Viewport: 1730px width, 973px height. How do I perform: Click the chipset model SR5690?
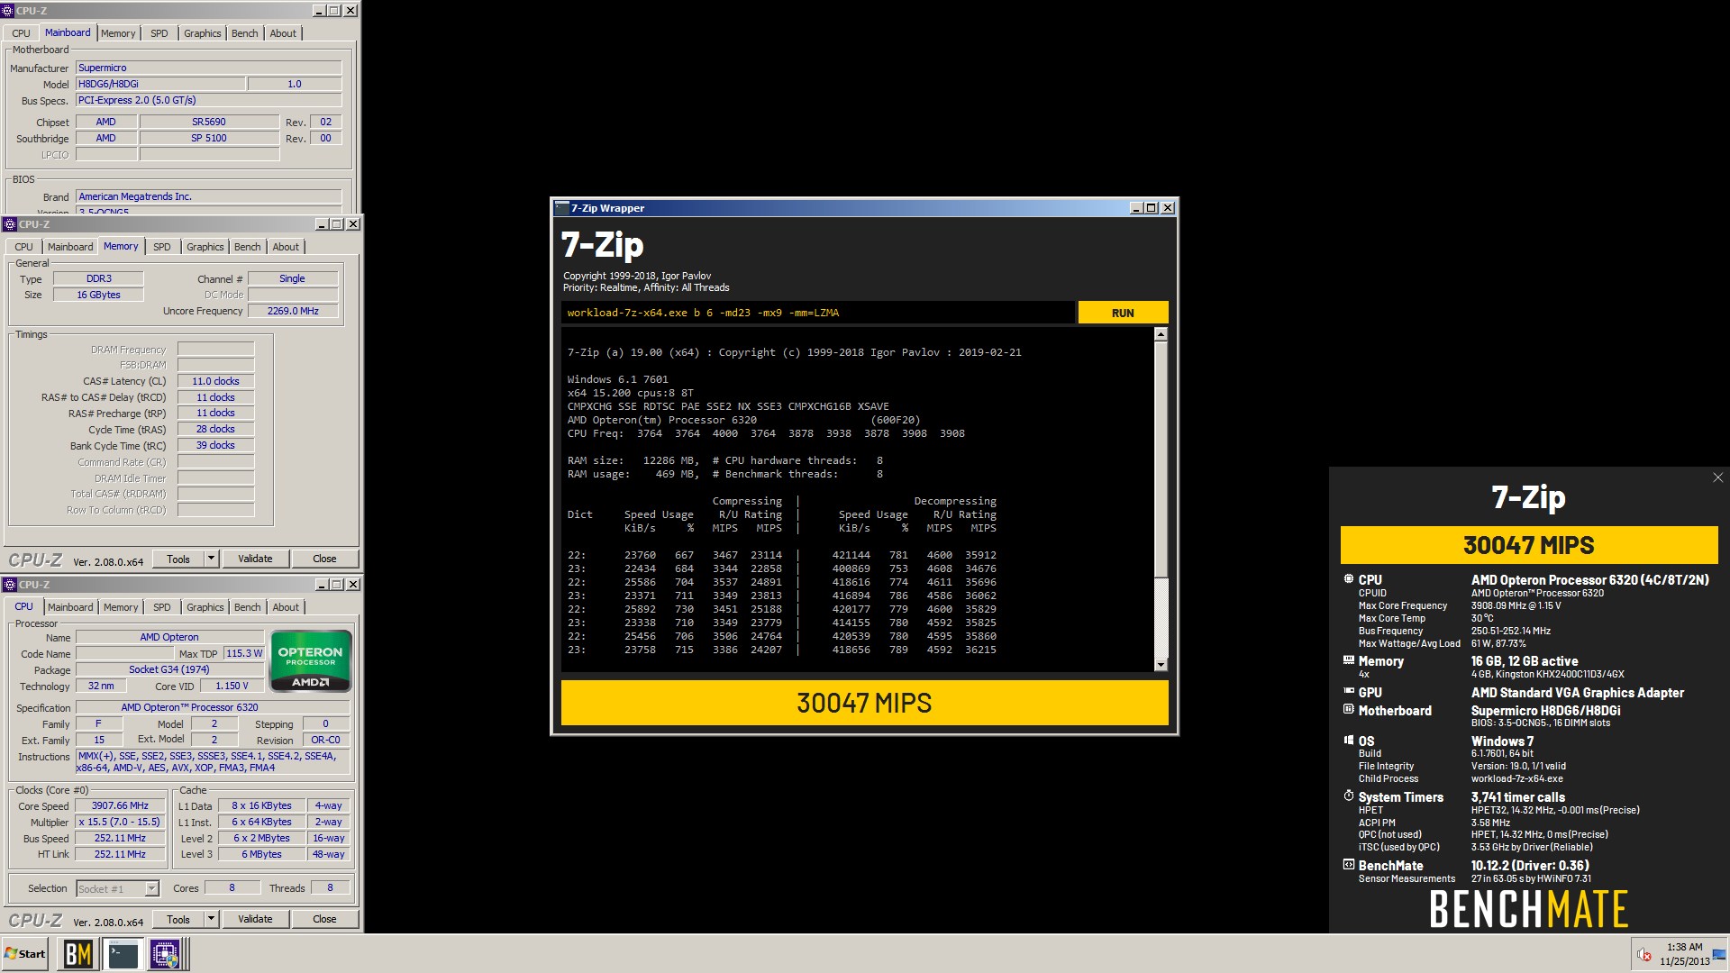(x=209, y=122)
